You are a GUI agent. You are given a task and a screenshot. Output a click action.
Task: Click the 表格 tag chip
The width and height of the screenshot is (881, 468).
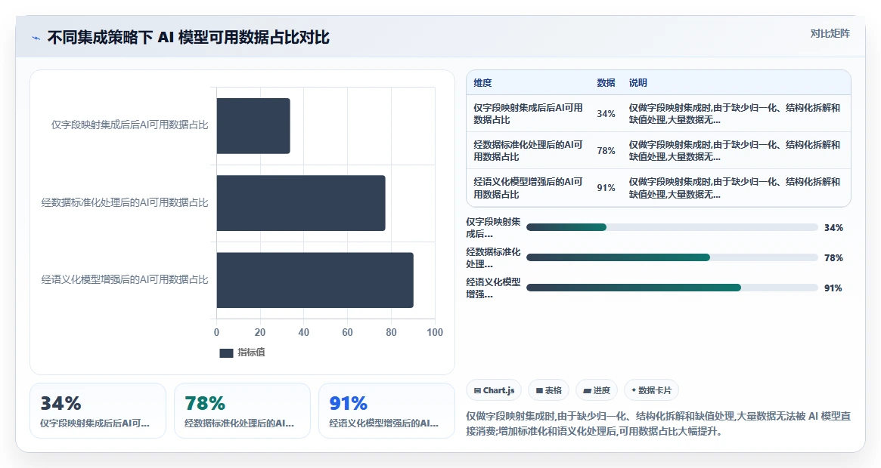[548, 390]
